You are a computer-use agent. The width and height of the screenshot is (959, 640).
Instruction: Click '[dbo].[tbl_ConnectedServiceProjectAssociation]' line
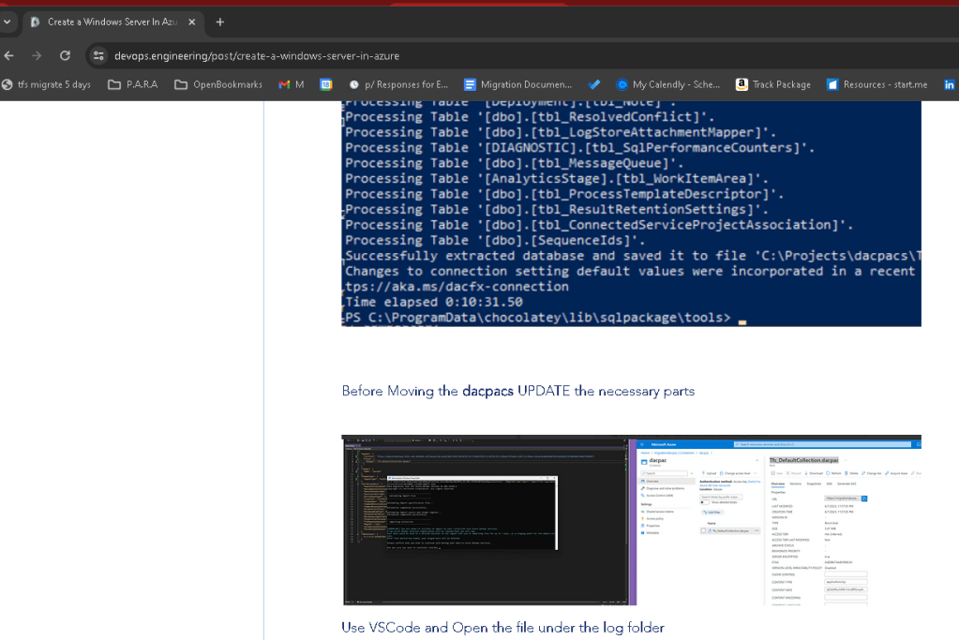599,225
